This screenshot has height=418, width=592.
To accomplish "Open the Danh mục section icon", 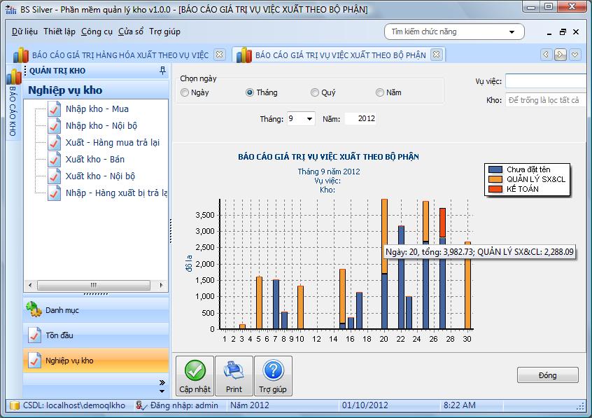I will [x=34, y=309].
